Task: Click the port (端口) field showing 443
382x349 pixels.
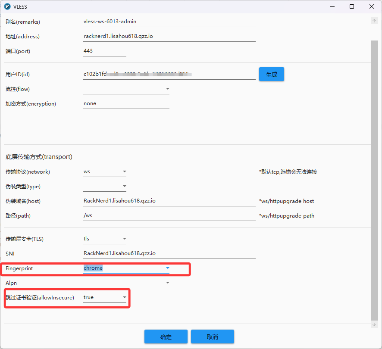Action: pos(104,51)
